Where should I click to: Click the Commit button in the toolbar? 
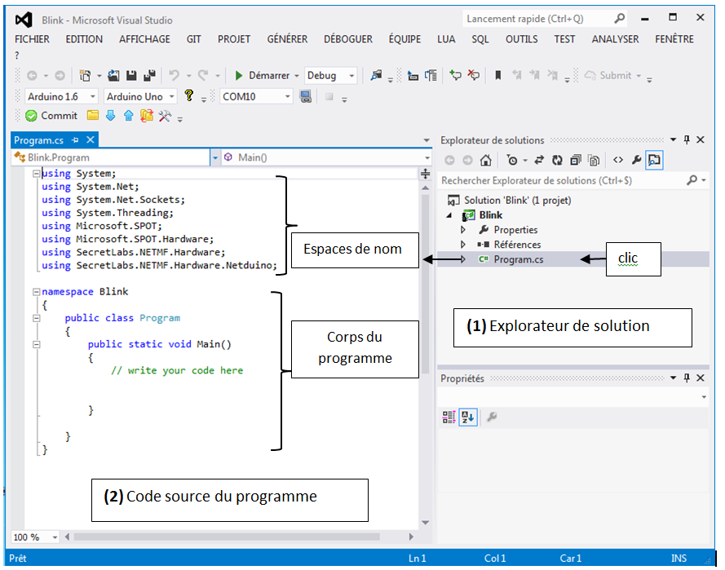[51, 116]
